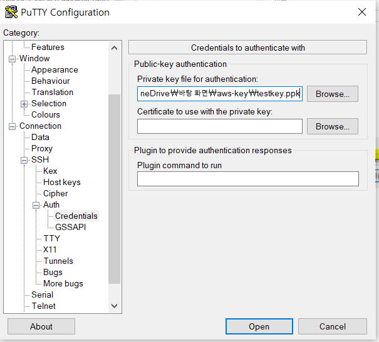
Task: Open Proxy settings
Action: point(42,149)
